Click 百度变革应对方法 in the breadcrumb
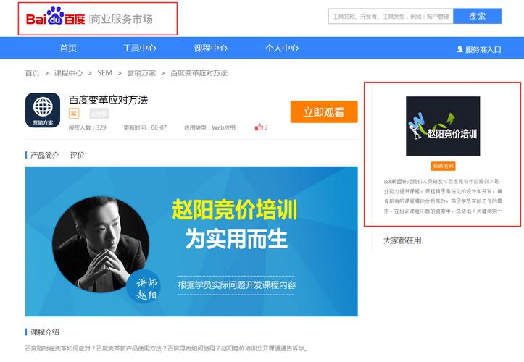 [199, 73]
